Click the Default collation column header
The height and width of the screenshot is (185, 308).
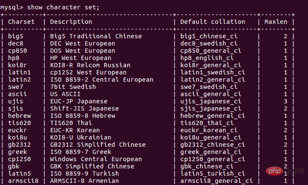(213, 22)
